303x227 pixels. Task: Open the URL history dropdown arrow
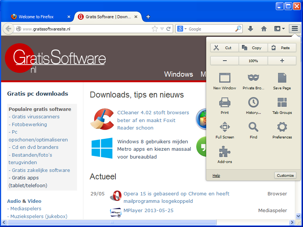tap(162, 29)
